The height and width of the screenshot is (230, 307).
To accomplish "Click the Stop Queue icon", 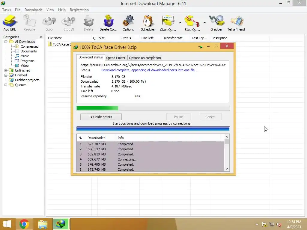I will 192,23.
